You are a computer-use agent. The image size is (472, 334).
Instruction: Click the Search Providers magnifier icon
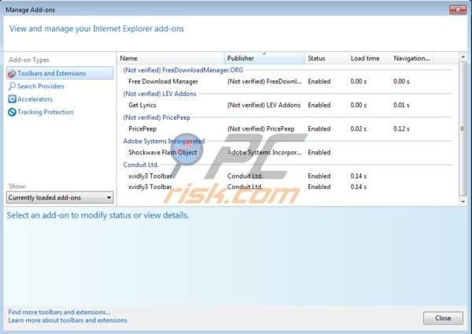[x=12, y=86]
